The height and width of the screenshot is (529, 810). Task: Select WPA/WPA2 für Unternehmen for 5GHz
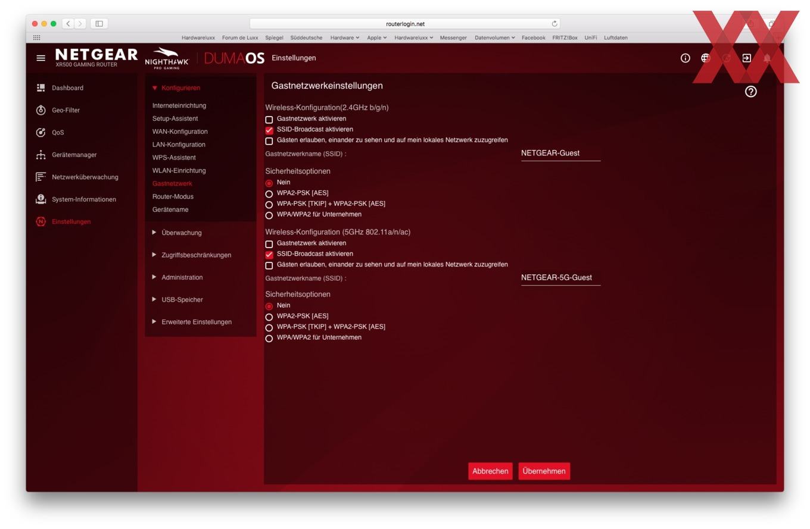click(269, 339)
